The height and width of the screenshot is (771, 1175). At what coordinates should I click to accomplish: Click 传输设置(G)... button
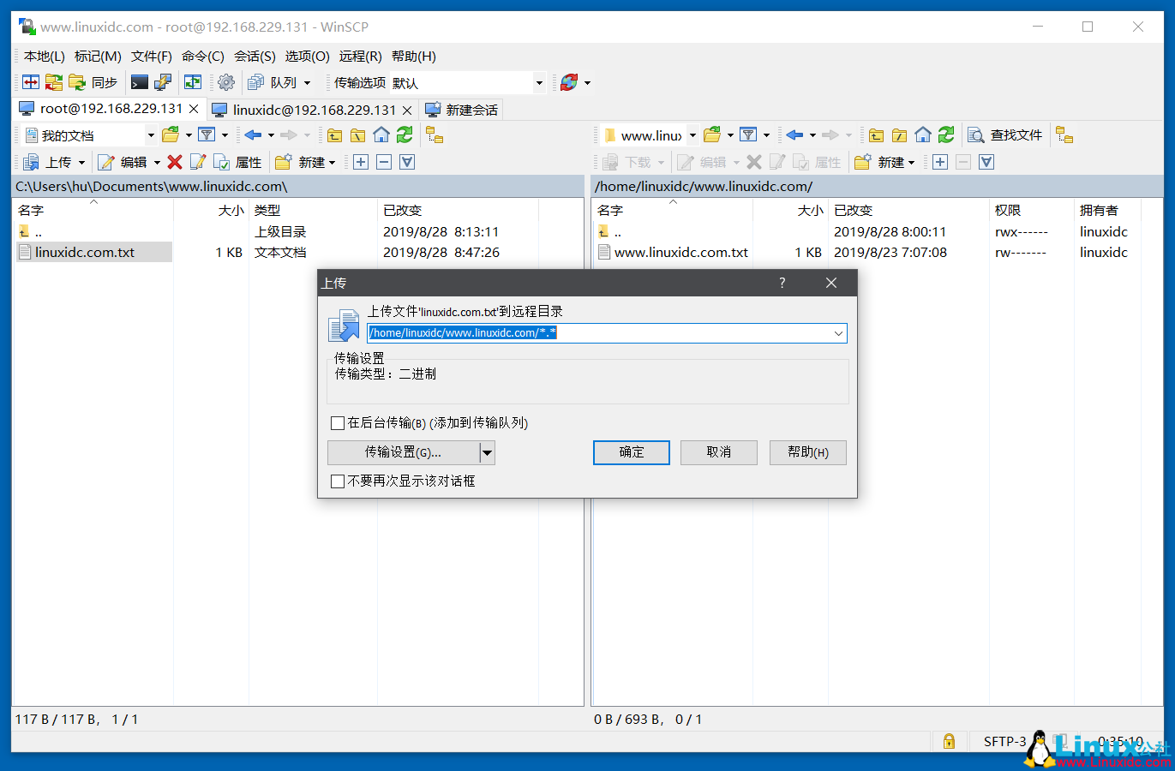point(403,452)
